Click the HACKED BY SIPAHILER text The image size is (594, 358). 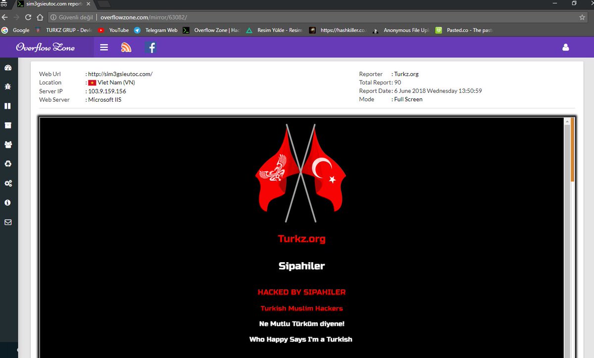302,292
